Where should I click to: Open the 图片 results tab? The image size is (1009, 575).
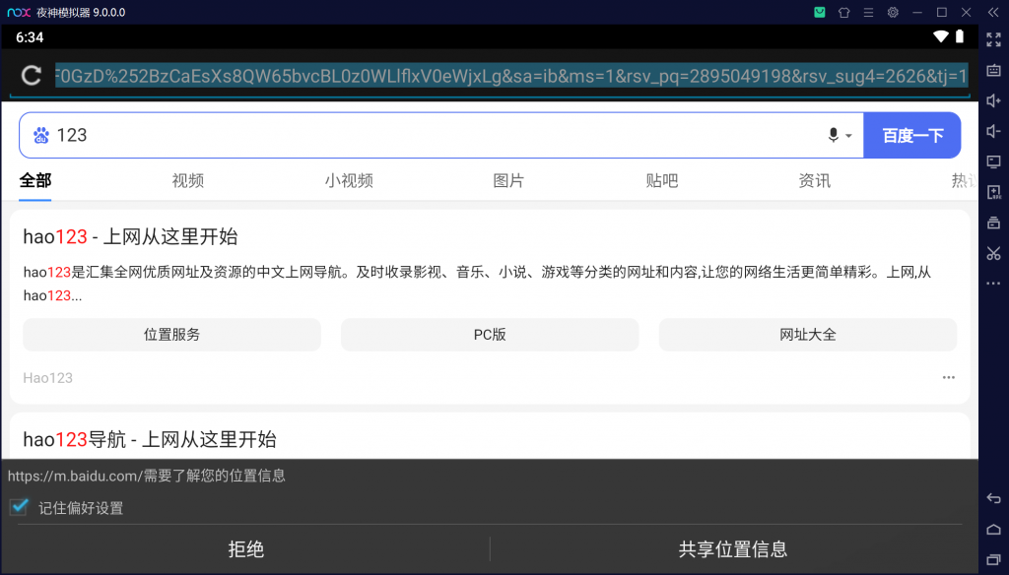pyautogui.click(x=508, y=181)
